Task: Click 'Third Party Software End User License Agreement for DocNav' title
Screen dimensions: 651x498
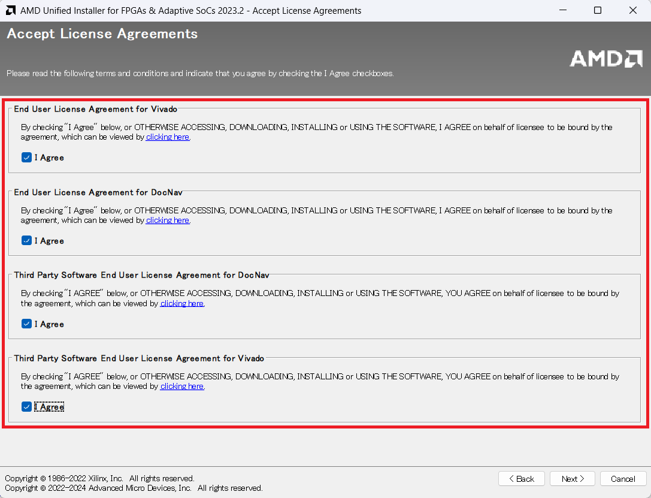Action: pos(141,275)
